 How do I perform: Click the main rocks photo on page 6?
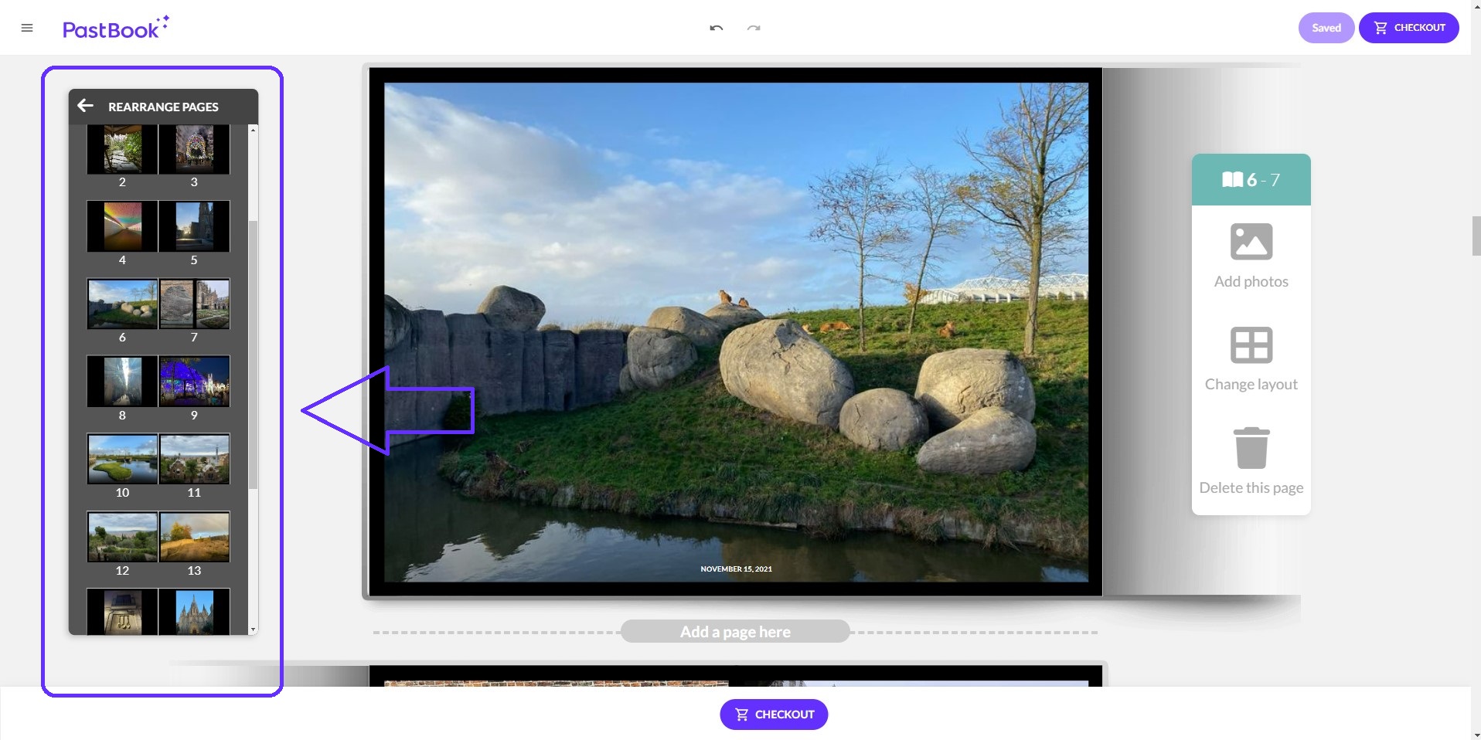pyautogui.click(x=736, y=332)
